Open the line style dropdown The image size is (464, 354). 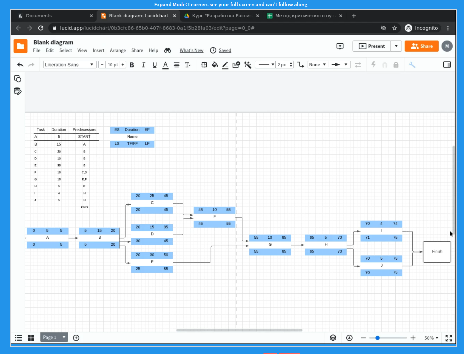point(265,65)
